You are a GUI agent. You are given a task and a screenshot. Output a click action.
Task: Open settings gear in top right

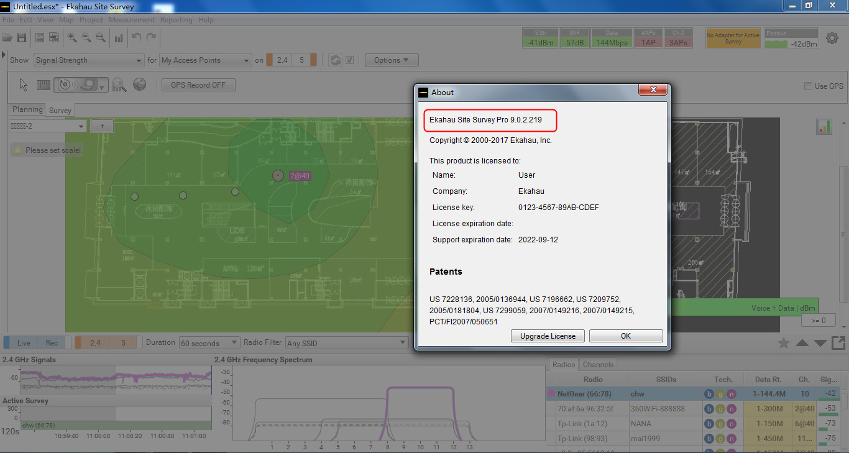(x=832, y=39)
